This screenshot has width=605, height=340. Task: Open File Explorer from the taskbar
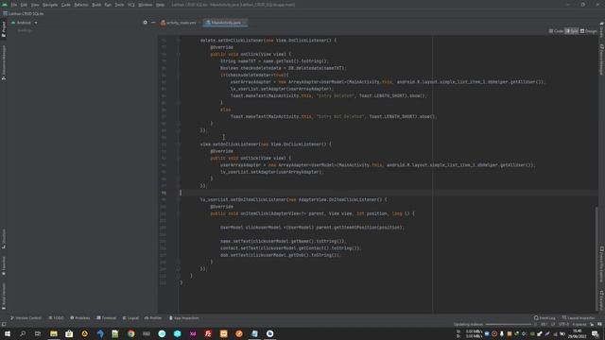pyautogui.click(x=54, y=333)
